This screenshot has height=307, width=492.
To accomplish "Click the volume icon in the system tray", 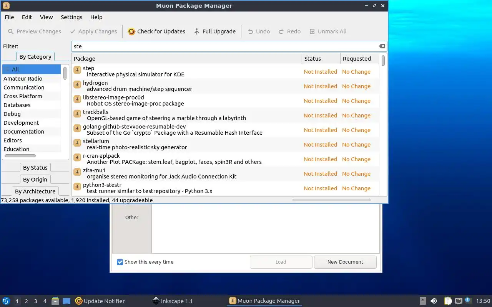I will (434, 301).
